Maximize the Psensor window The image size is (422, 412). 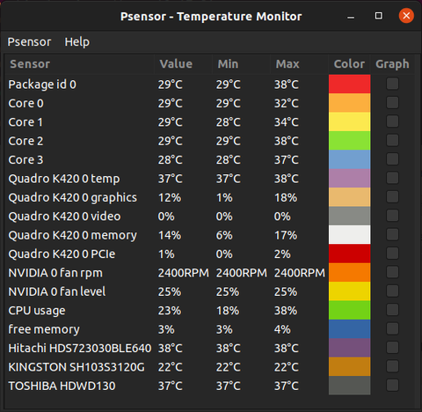coord(379,16)
